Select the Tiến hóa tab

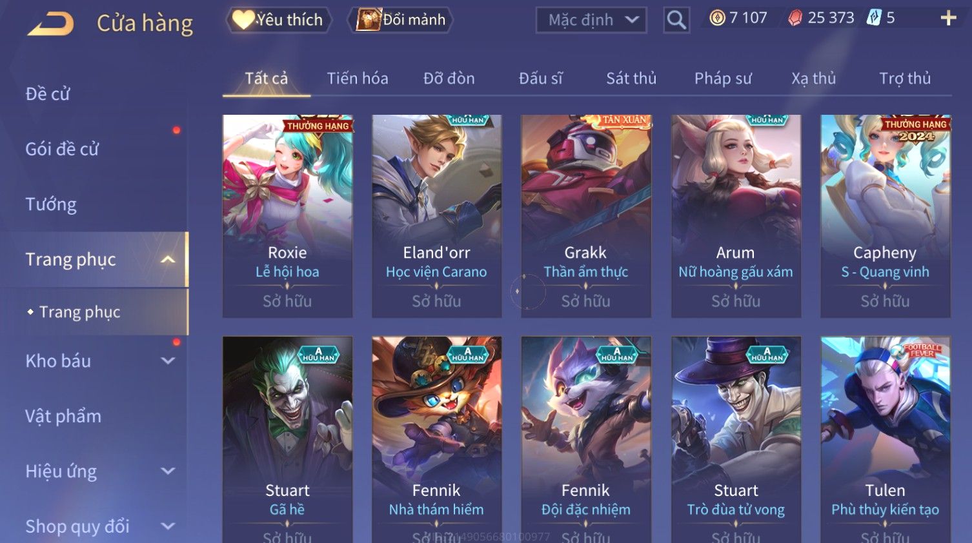click(358, 79)
